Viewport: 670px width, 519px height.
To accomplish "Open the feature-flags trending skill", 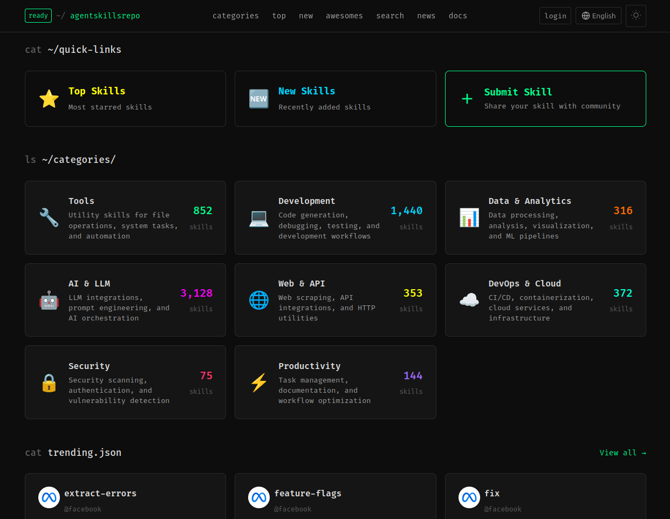I will click(308, 493).
